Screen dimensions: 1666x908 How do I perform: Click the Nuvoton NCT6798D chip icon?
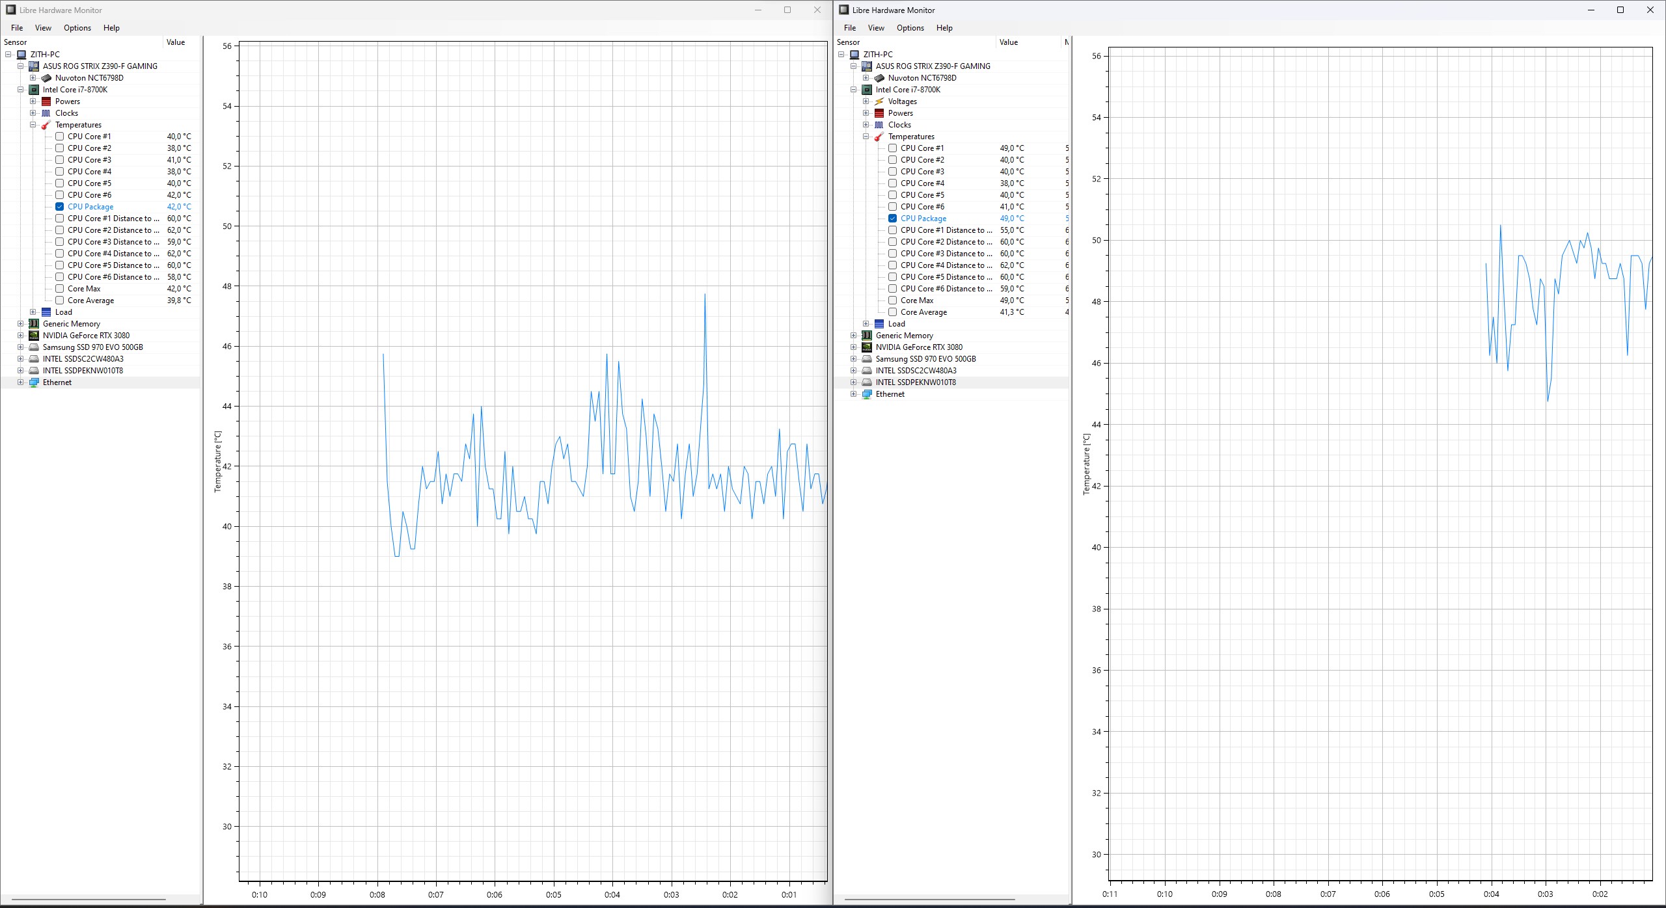(x=46, y=77)
